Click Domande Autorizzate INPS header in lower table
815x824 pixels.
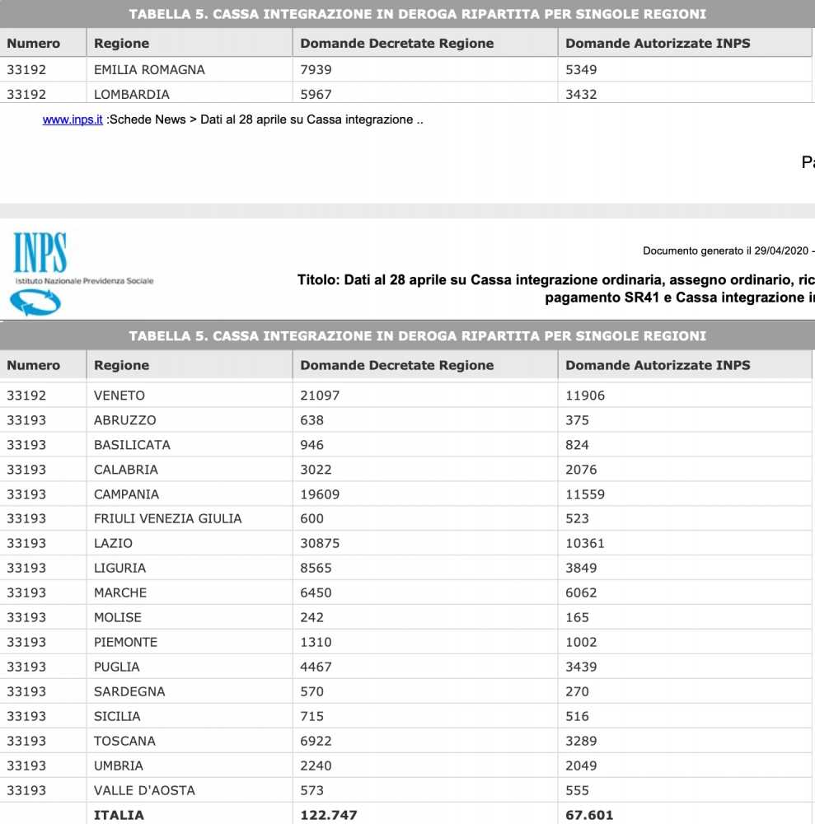click(x=658, y=365)
